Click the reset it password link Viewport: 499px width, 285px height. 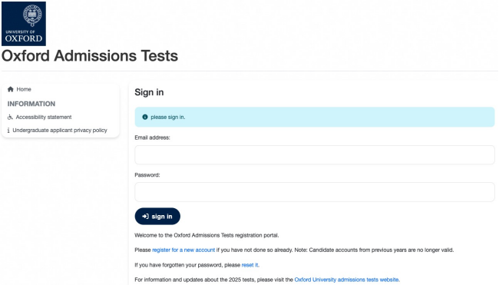[249, 265]
